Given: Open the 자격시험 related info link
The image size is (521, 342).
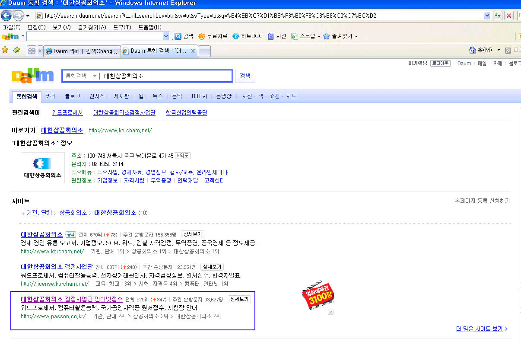Looking at the screenshot, I should [134, 180].
